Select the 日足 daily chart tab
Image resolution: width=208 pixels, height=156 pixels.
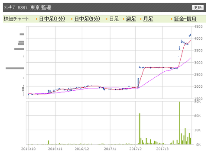pos(114,19)
